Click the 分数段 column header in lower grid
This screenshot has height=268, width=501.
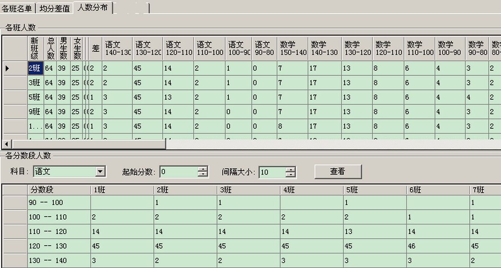point(59,190)
